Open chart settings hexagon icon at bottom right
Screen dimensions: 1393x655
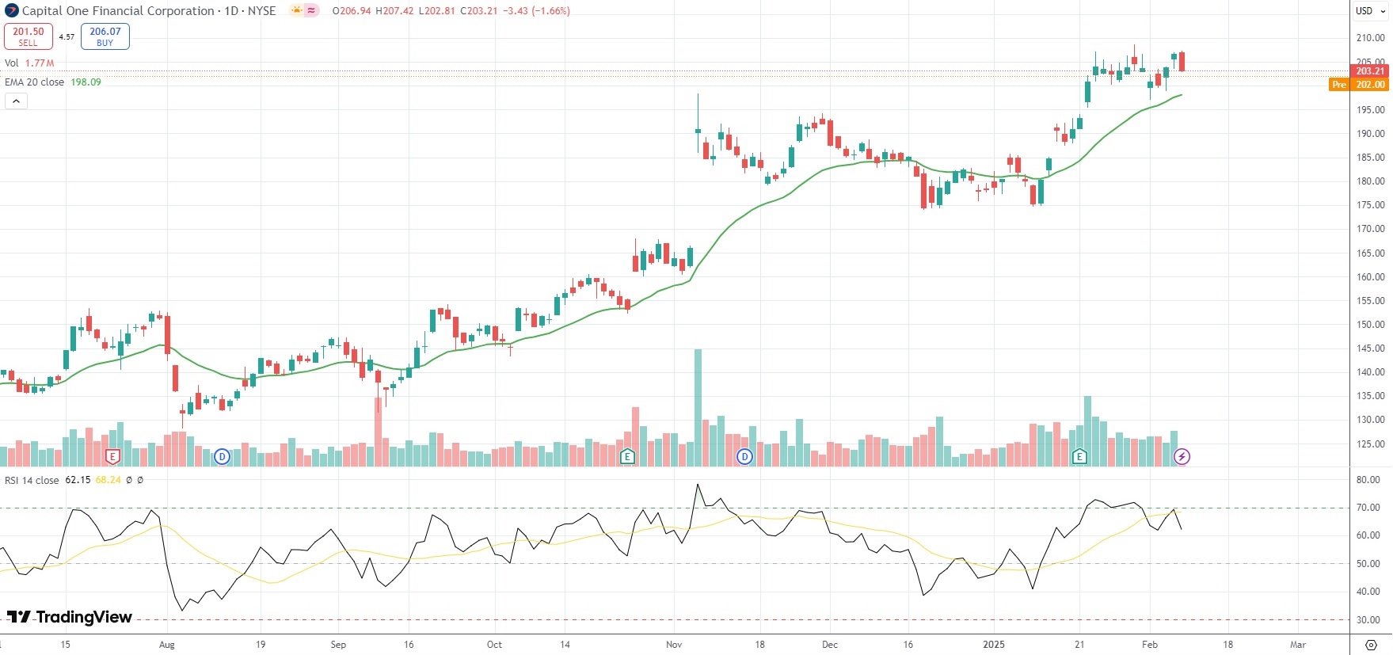[1372, 645]
